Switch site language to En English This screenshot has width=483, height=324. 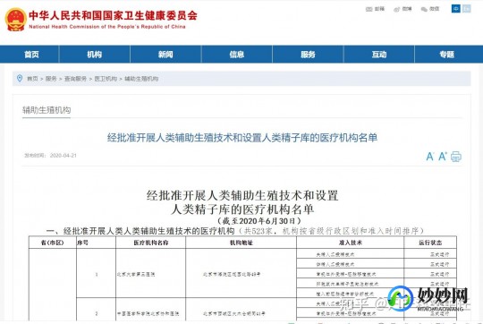coord(467,9)
